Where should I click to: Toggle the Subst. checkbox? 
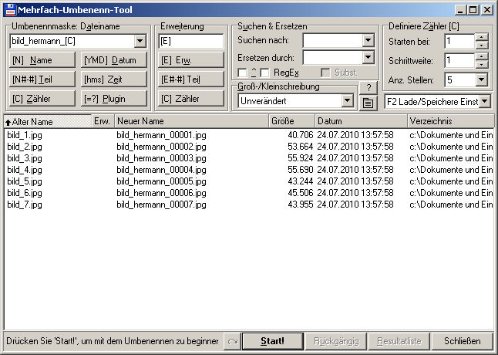point(325,73)
